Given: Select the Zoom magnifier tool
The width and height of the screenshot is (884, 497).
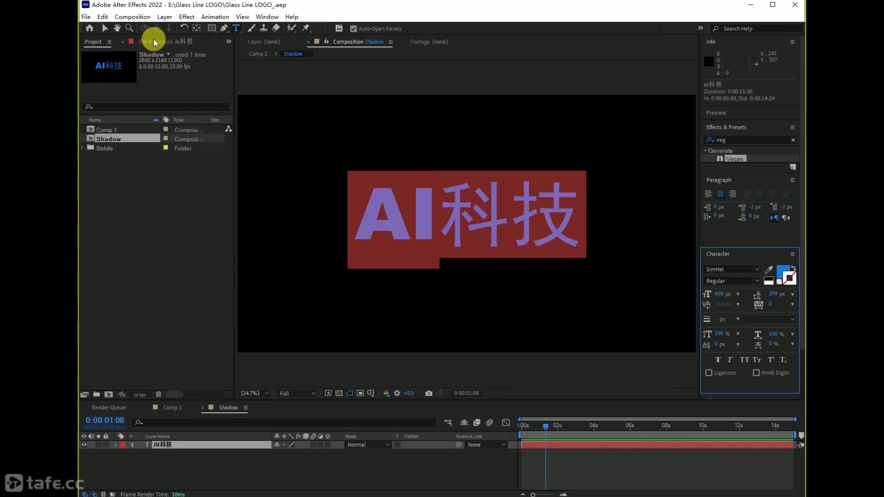Looking at the screenshot, I should [x=129, y=28].
